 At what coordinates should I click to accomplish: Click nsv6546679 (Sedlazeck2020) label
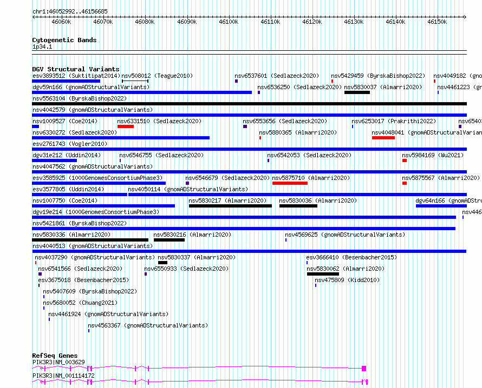click(227, 178)
